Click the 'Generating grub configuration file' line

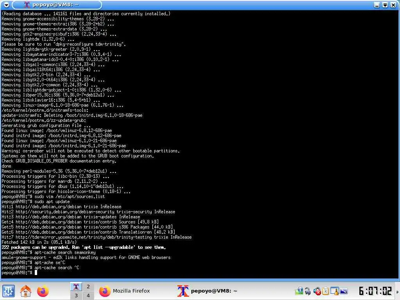(x=46, y=125)
